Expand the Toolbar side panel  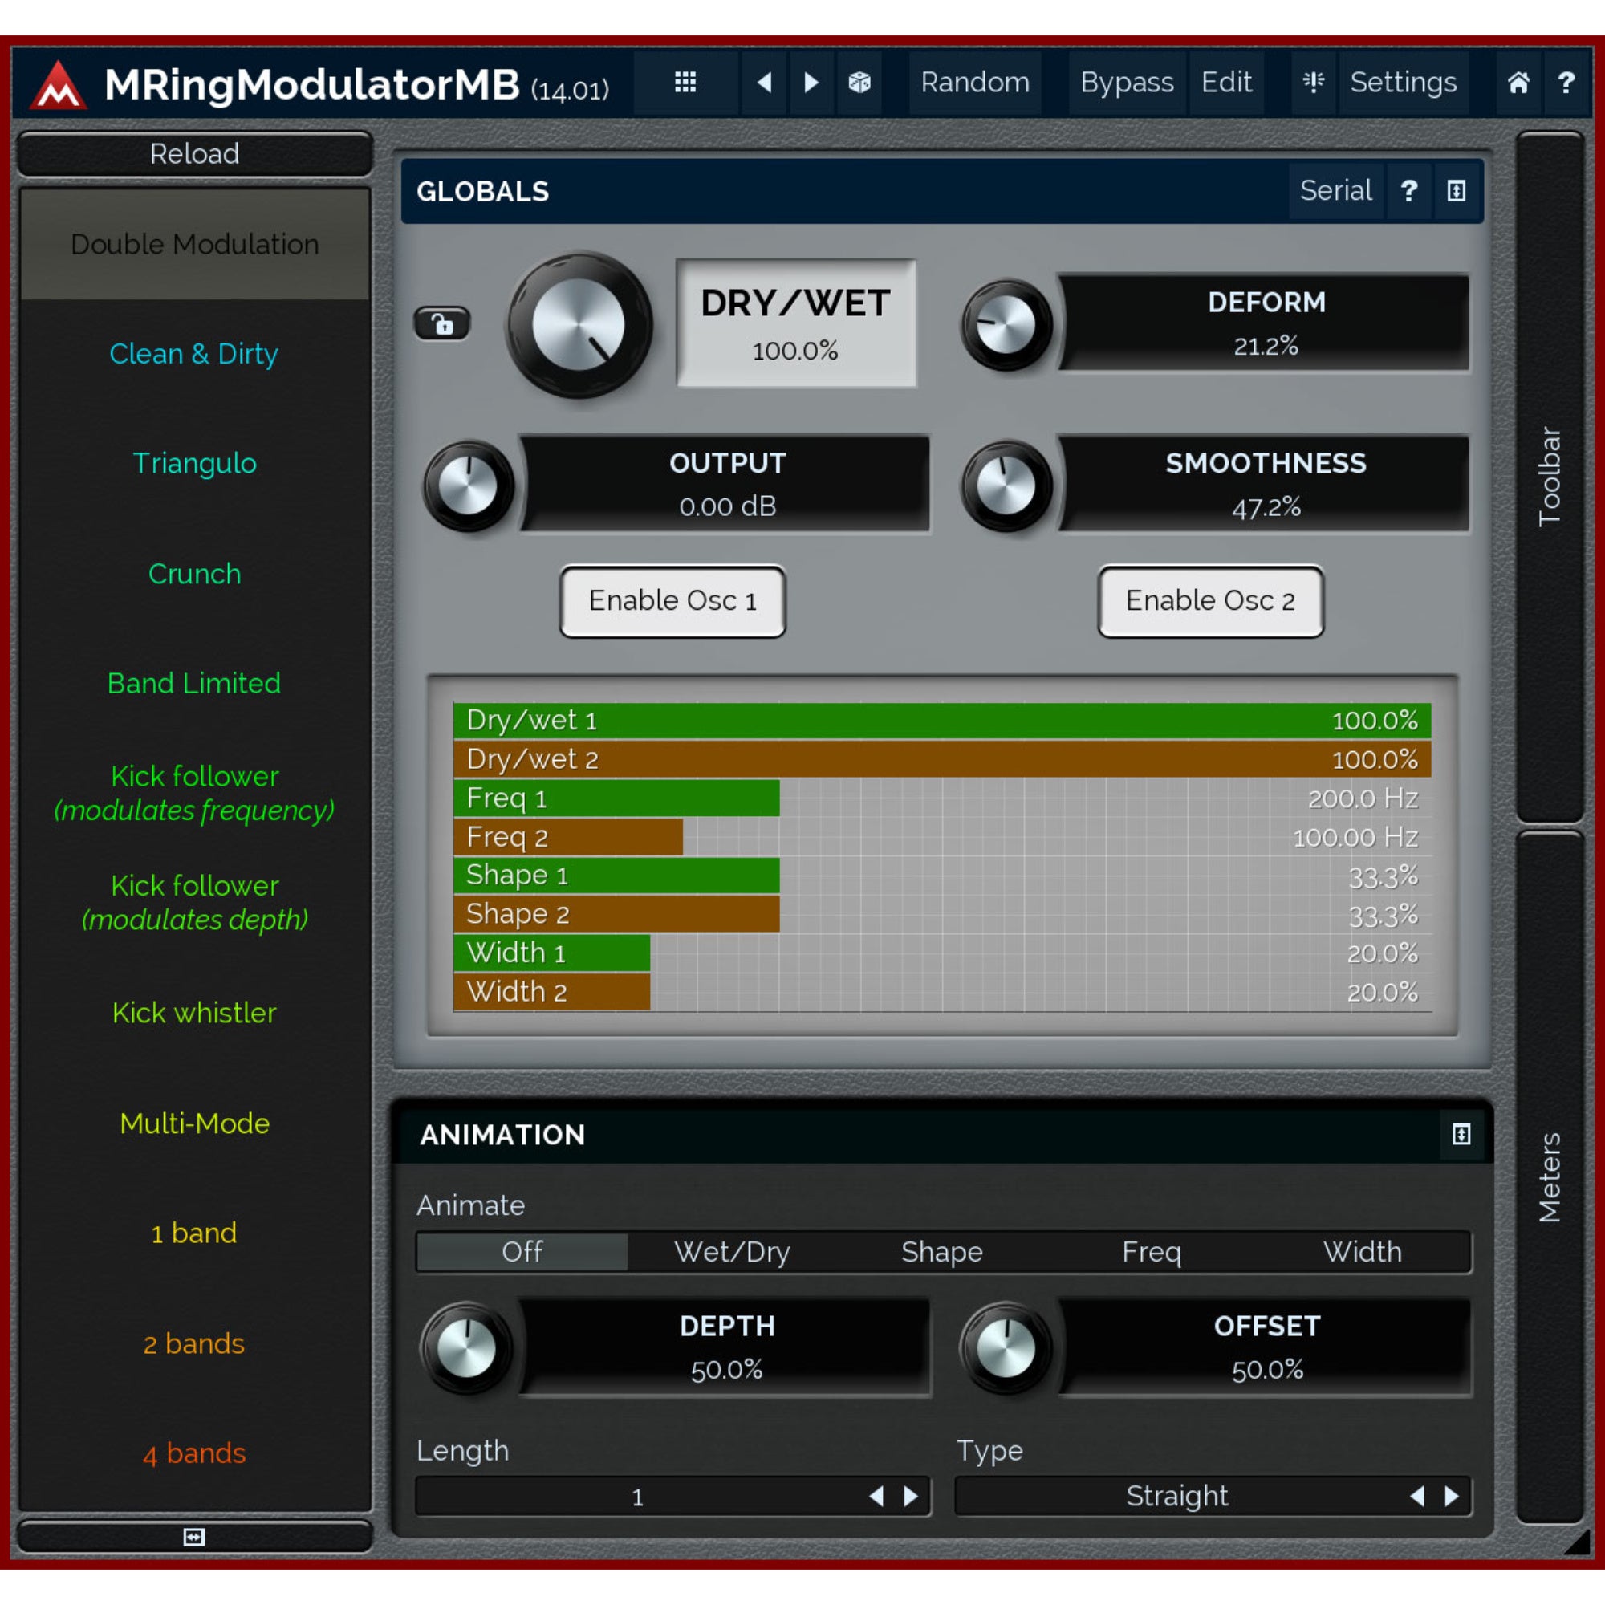(1550, 477)
